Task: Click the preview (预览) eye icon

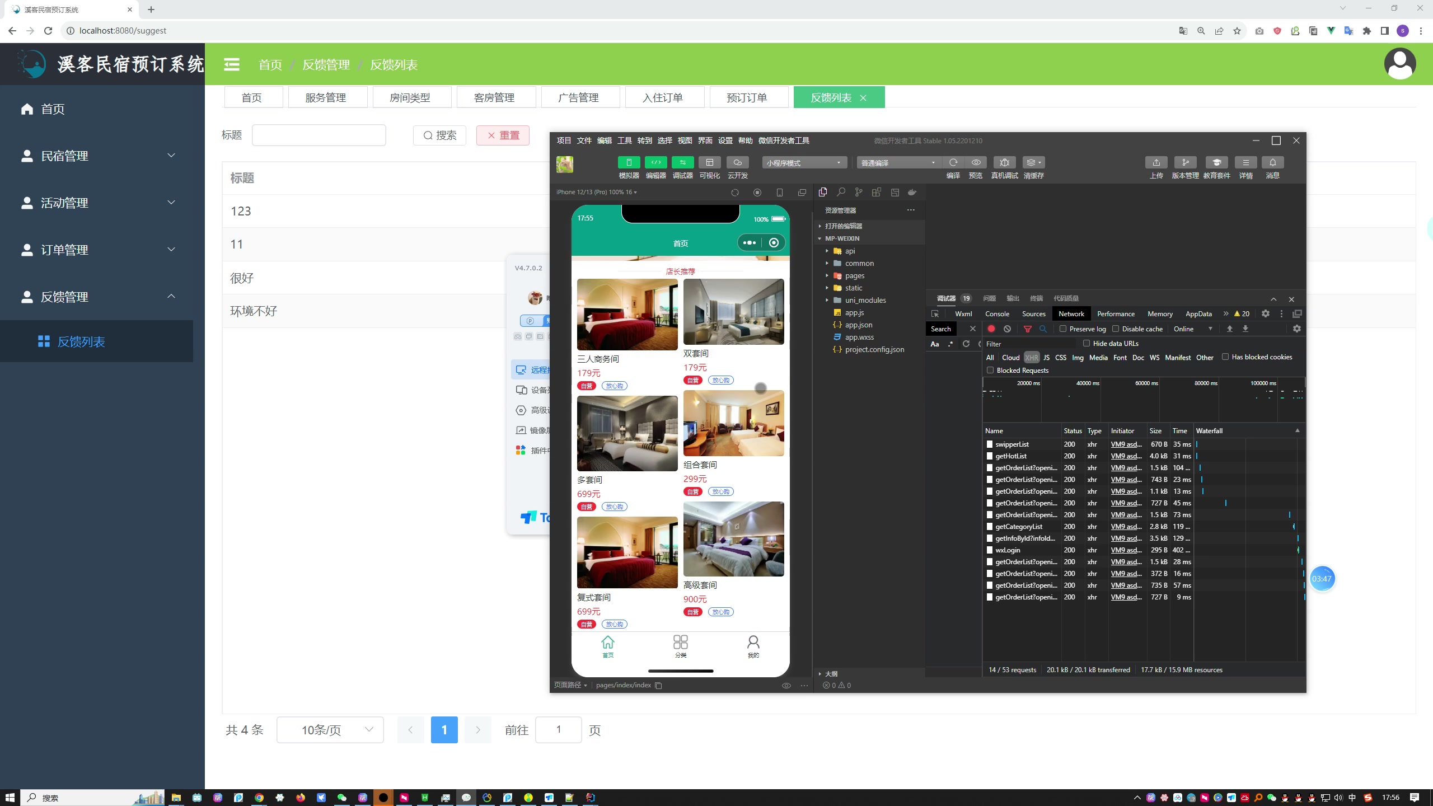Action: (x=976, y=162)
